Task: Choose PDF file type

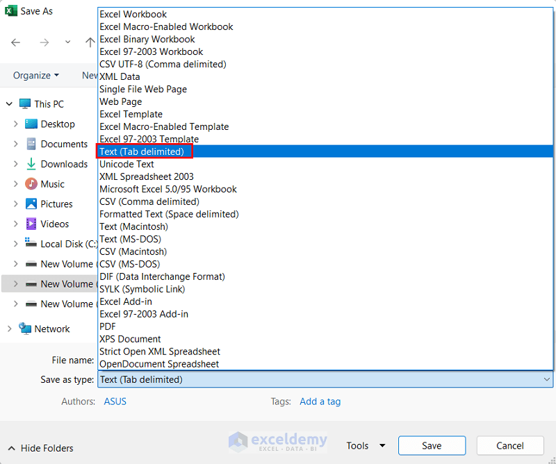Action: [325, 326]
